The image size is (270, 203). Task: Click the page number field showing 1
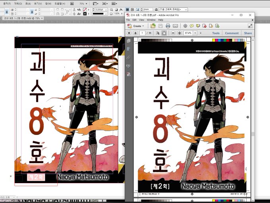click(142, 33)
